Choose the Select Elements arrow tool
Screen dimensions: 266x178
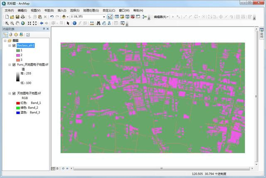point(68,23)
